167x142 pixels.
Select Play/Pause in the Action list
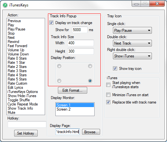pos(16,29)
